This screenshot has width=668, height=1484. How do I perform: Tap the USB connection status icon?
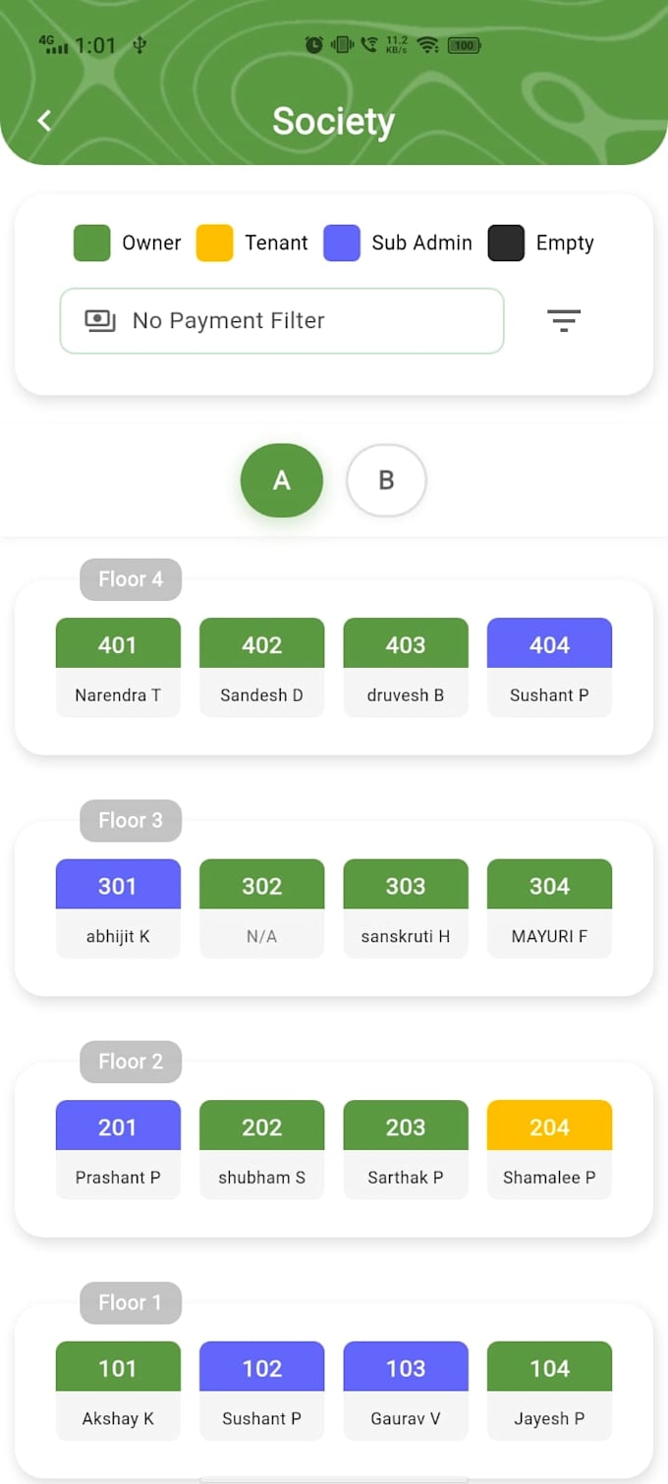point(139,44)
